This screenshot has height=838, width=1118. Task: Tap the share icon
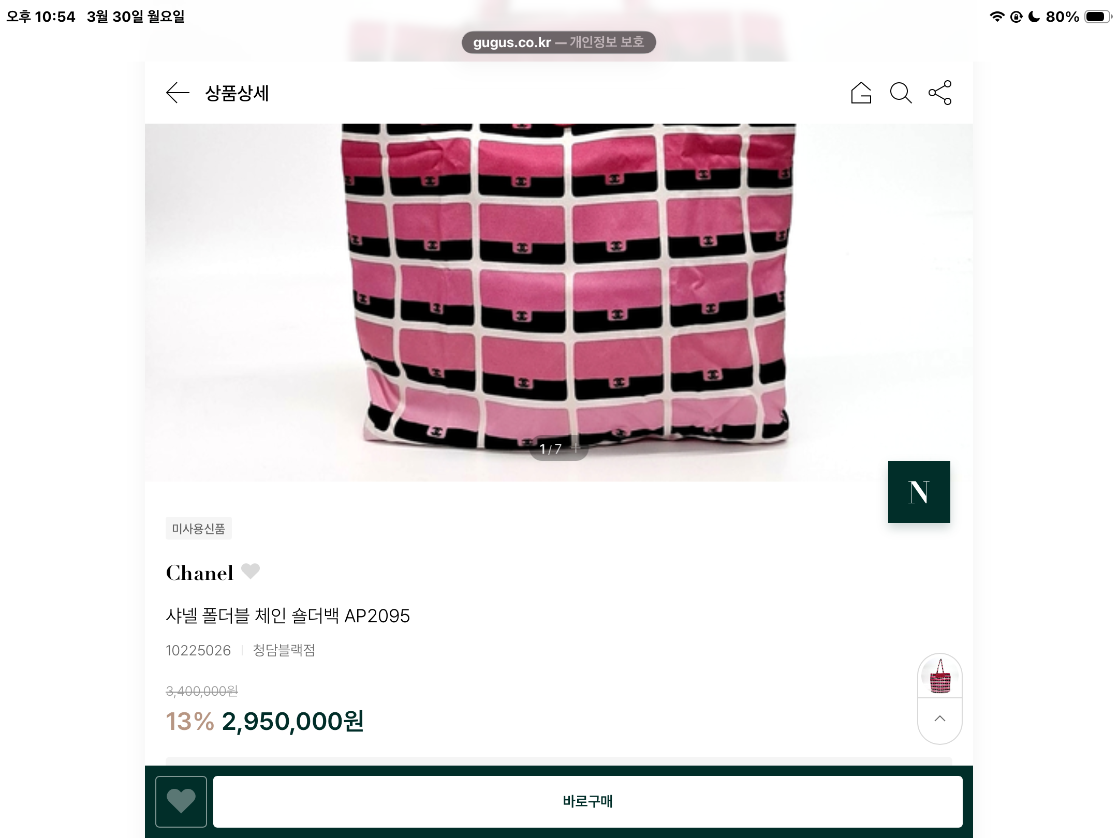point(940,93)
